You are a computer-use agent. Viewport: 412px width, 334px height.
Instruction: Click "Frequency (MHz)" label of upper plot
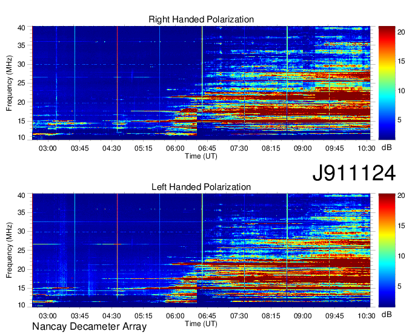(9, 83)
